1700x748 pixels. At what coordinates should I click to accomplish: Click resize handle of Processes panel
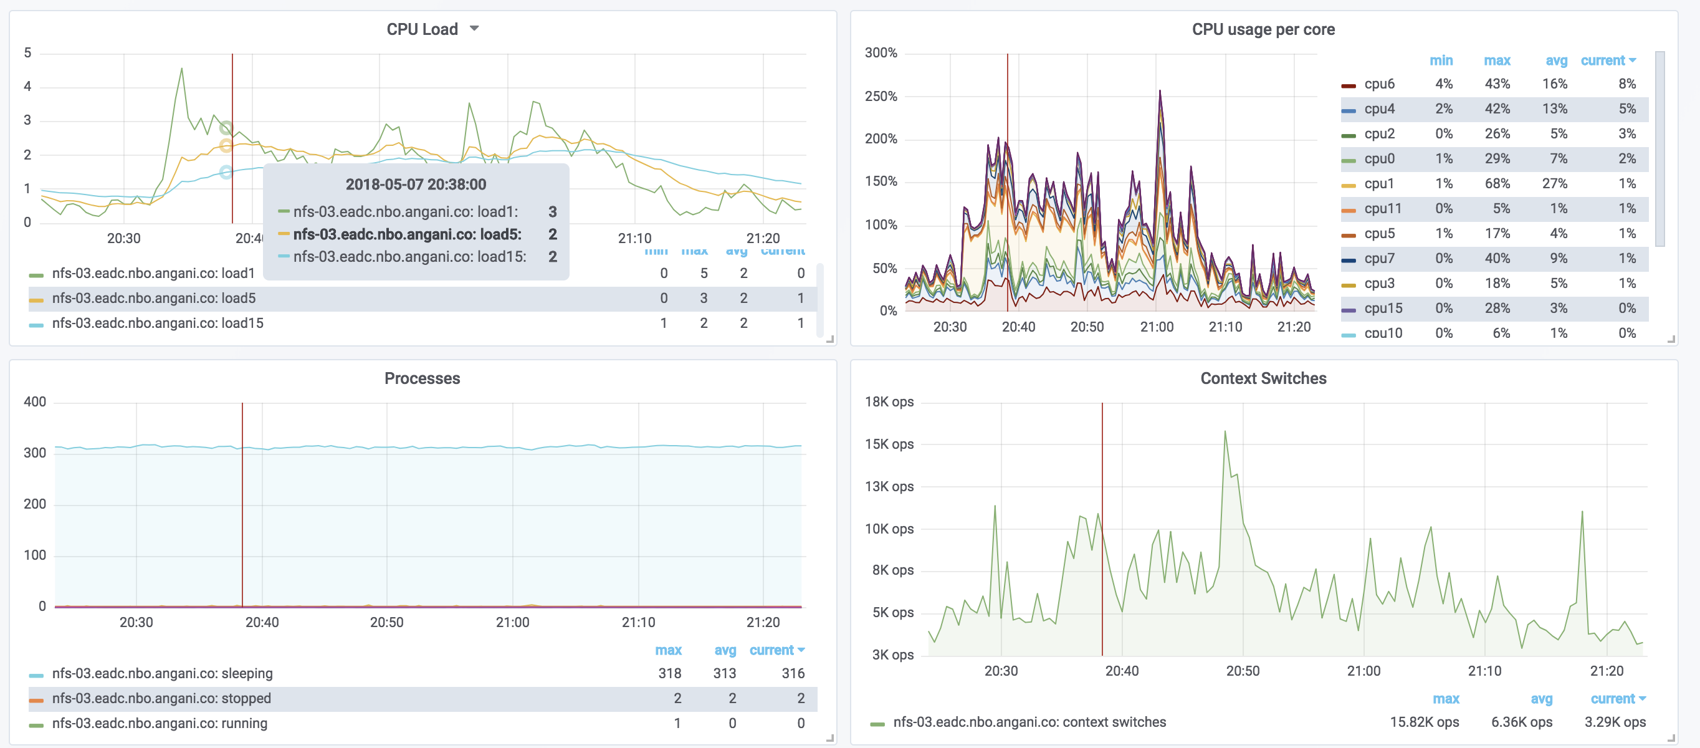830,738
